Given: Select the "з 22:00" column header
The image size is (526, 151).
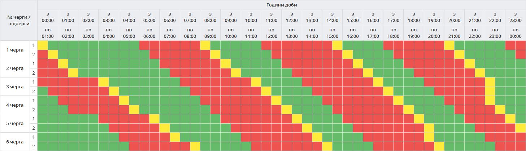Looking at the screenshot, I should [x=495, y=17].
